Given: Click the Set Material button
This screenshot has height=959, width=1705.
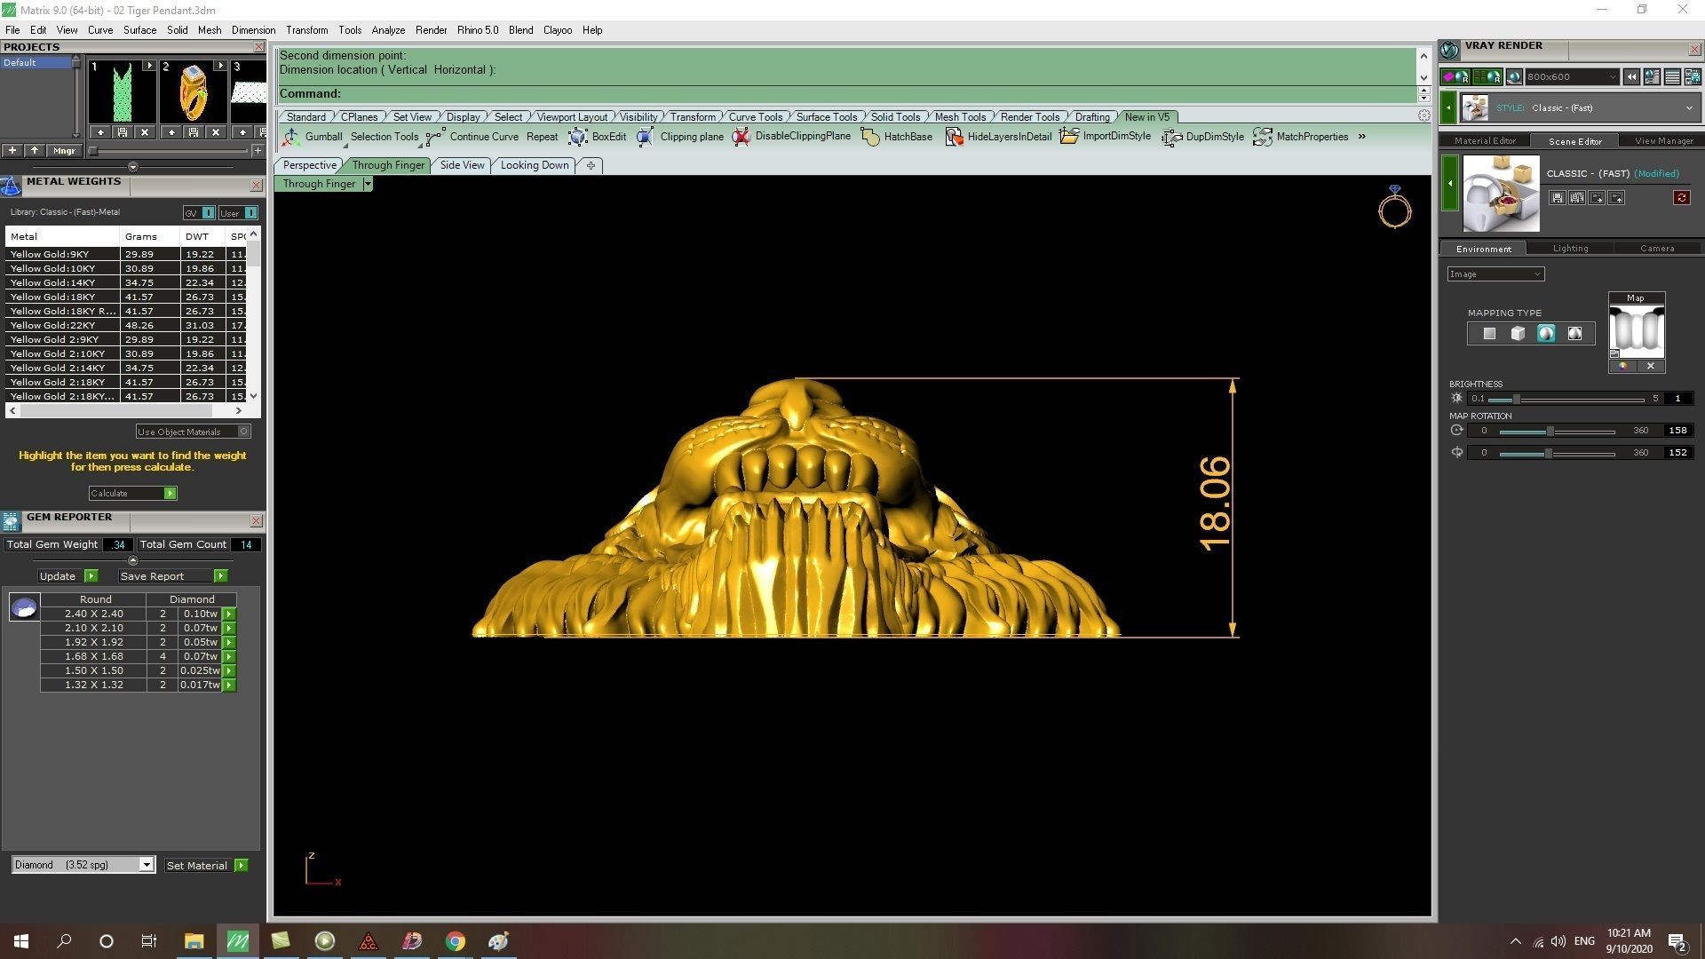Looking at the screenshot, I should click(206, 866).
